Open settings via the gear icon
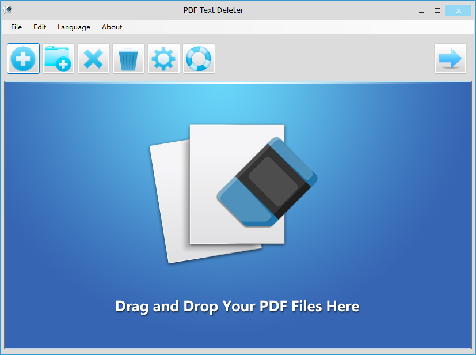 164,58
